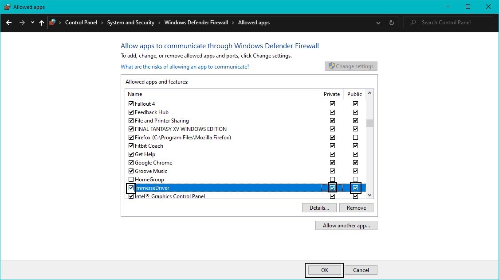Toggle Groove Music Private checkbox
The height and width of the screenshot is (280, 499).
[332, 171]
